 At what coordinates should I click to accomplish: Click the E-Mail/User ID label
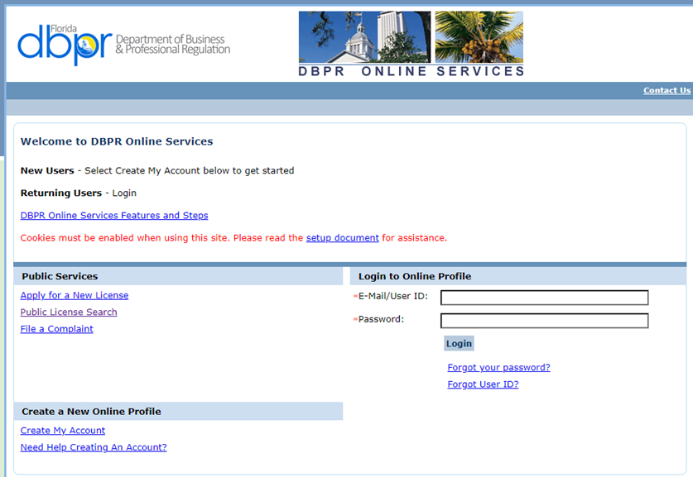pos(393,296)
